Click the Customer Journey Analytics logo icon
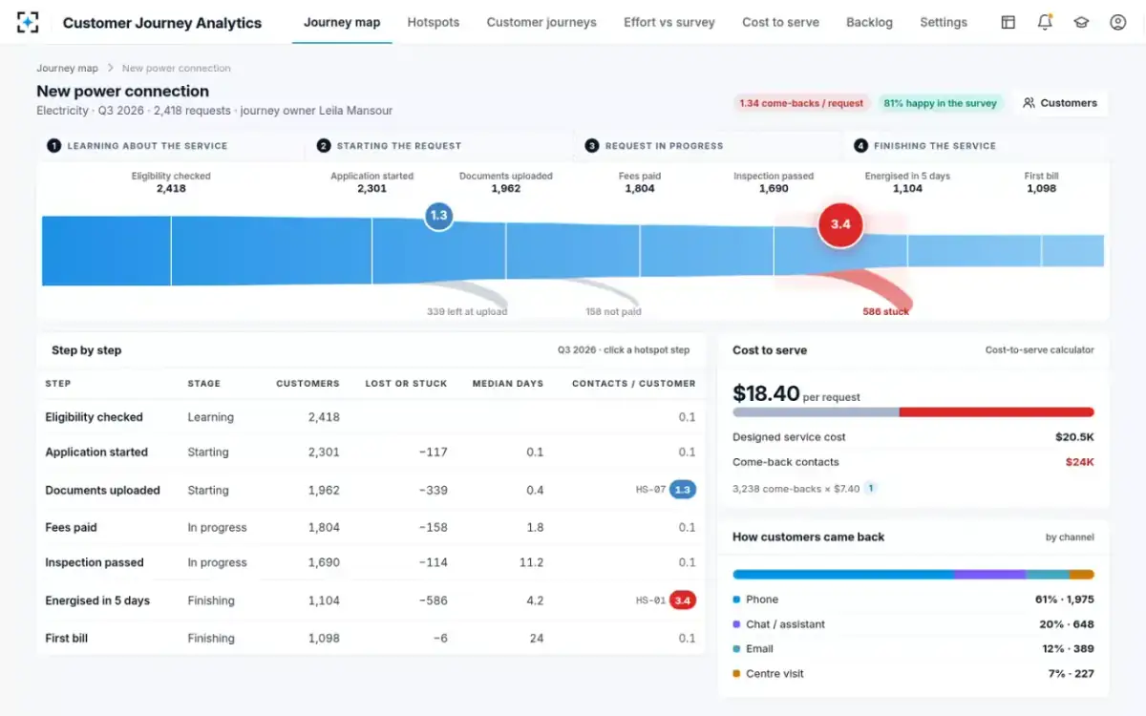The width and height of the screenshot is (1146, 716). pyautogui.click(x=29, y=22)
